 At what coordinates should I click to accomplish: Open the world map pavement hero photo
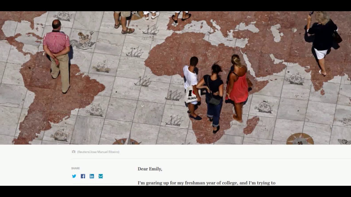pos(175,78)
